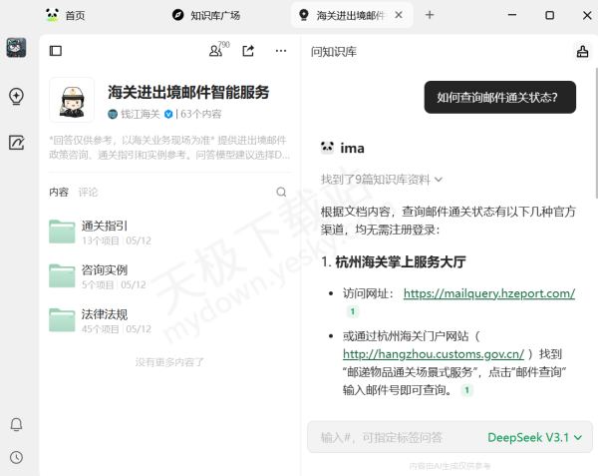The image size is (598, 476).
Task: Open the history clock icon
Action: pyautogui.click(x=16, y=457)
